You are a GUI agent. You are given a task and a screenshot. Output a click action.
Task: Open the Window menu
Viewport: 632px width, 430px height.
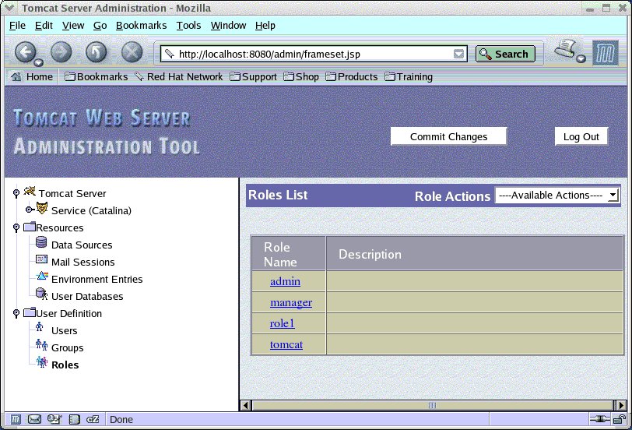(x=228, y=26)
